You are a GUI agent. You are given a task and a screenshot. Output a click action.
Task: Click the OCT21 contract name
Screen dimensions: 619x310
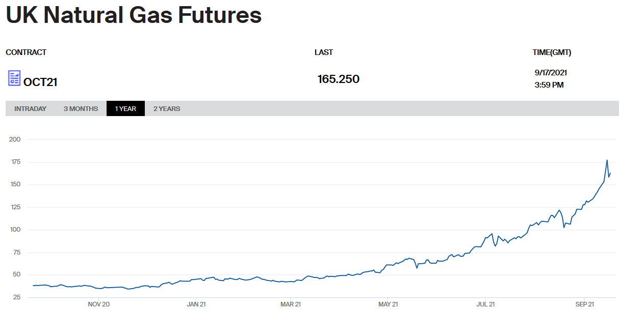click(x=40, y=81)
